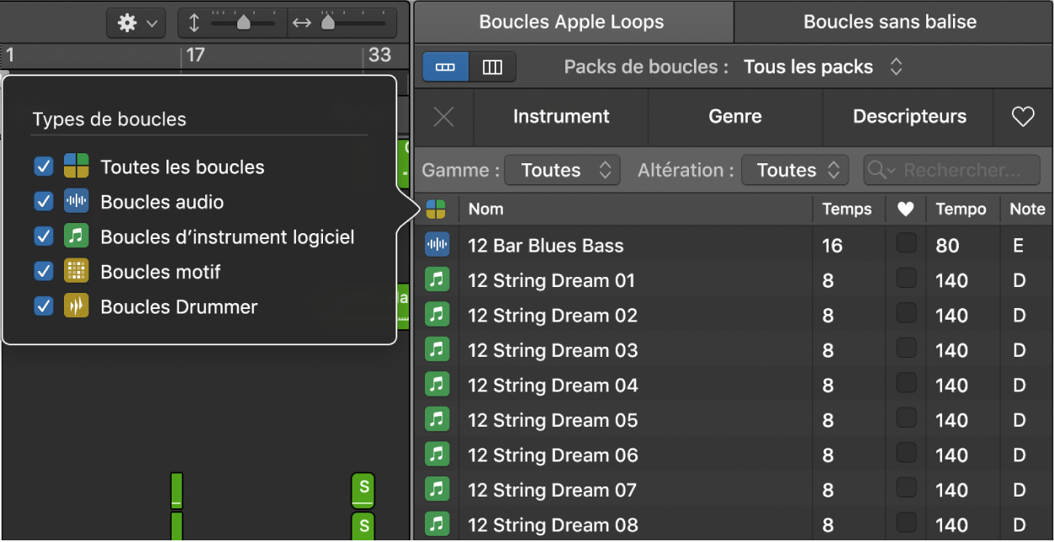The width and height of the screenshot is (1054, 542).
Task: Select the button view icon
Action: coord(446,67)
